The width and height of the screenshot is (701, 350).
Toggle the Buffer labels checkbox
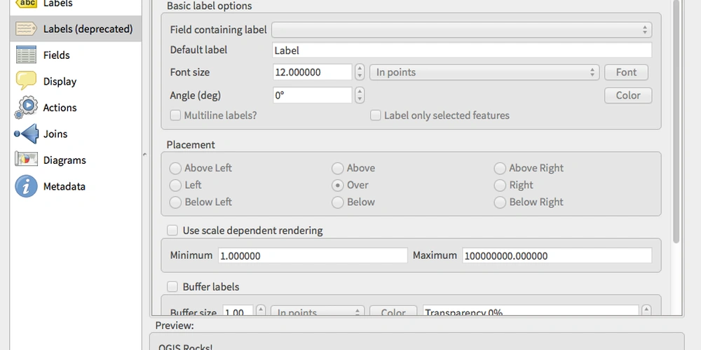(x=172, y=286)
